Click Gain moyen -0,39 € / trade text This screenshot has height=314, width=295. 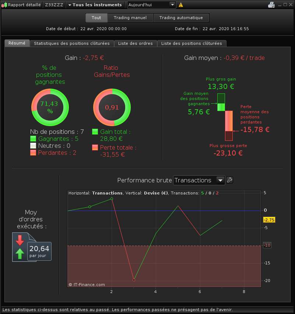pos(224,58)
